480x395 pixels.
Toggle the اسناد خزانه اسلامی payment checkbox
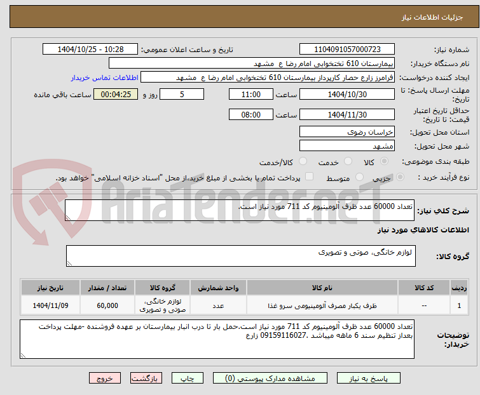[x=310, y=177]
